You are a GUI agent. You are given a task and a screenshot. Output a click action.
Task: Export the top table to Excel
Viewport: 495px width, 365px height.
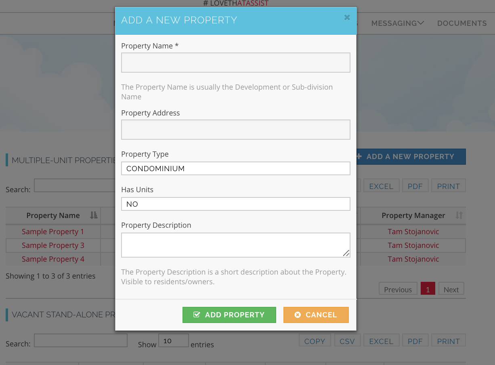tap(381, 186)
